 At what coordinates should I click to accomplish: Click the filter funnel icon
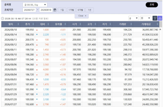coord(155,18)
